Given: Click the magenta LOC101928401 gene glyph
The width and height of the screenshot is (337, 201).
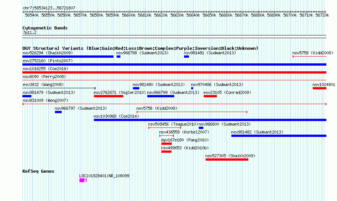Looking at the screenshot, I should (83, 180).
